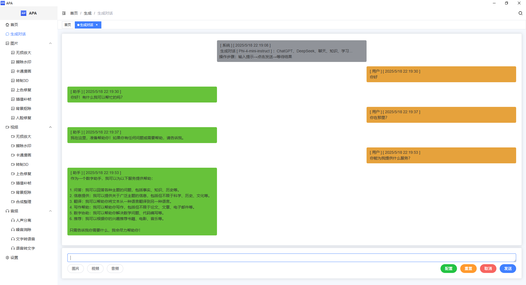526x285 pixels.
Task: Click the assistant reply 你好!有什么我可以帮忙的吗?
Action: (x=142, y=95)
